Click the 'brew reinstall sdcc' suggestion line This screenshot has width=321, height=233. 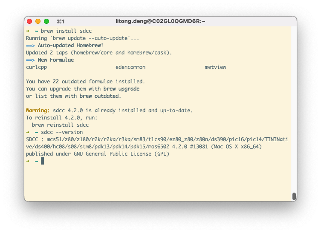(x=60, y=125)
